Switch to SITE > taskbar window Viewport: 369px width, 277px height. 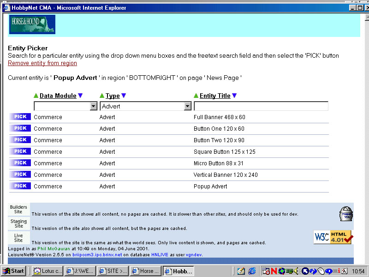(x=113, y=271)
